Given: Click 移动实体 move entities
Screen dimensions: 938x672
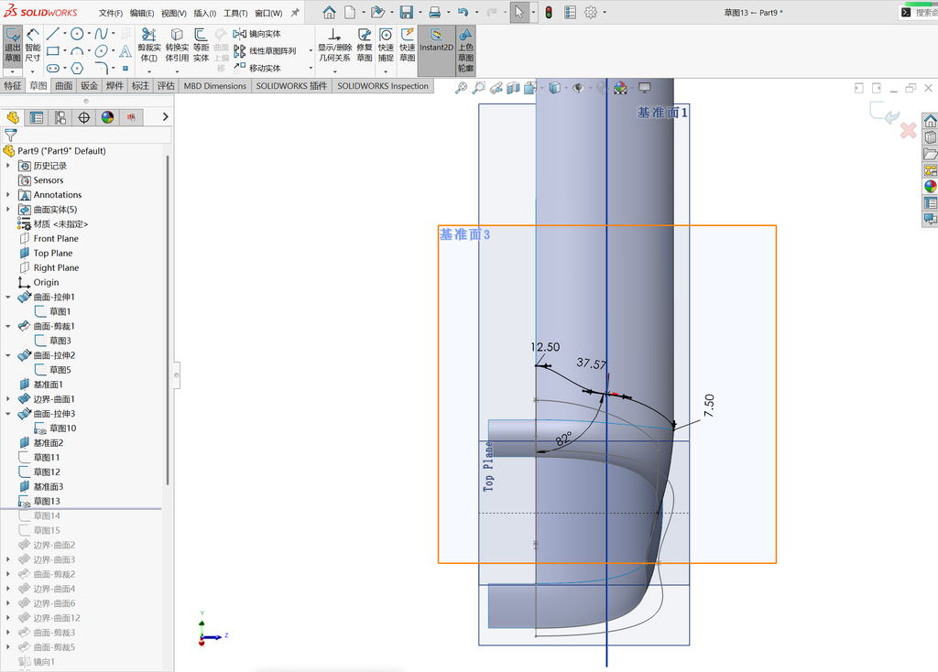Looking at the screenshot, I should click(257, 68).
